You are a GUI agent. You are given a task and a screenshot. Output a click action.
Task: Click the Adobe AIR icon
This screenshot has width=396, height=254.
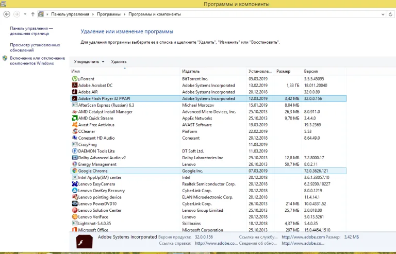click(x=74, y=92)
